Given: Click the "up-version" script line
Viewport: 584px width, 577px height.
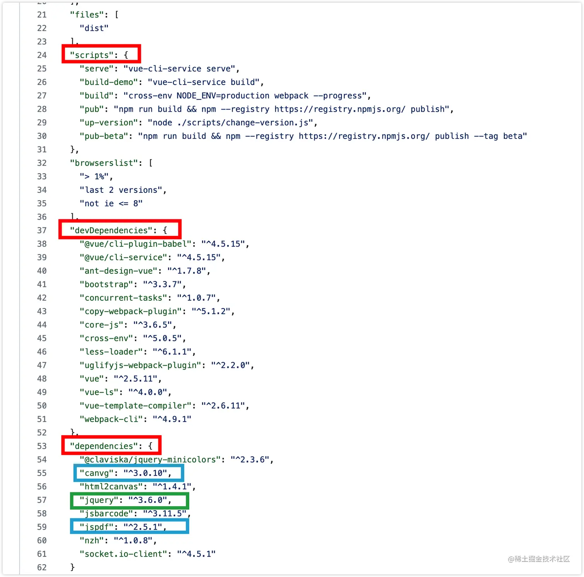Looking at the screenshot, I should pos(199,123).
